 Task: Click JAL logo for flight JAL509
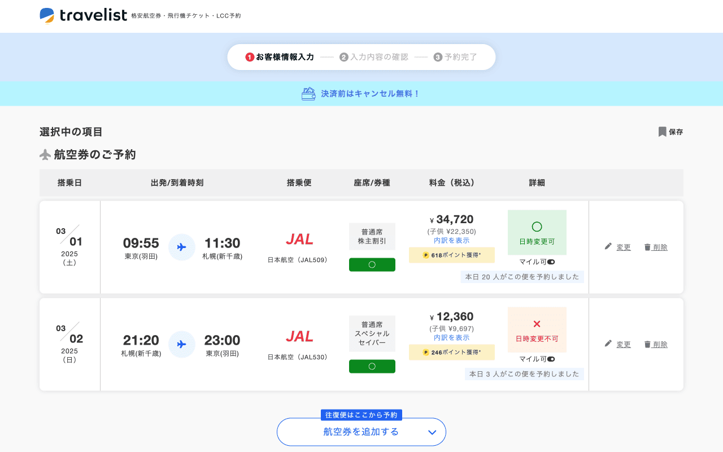[299, 239]
